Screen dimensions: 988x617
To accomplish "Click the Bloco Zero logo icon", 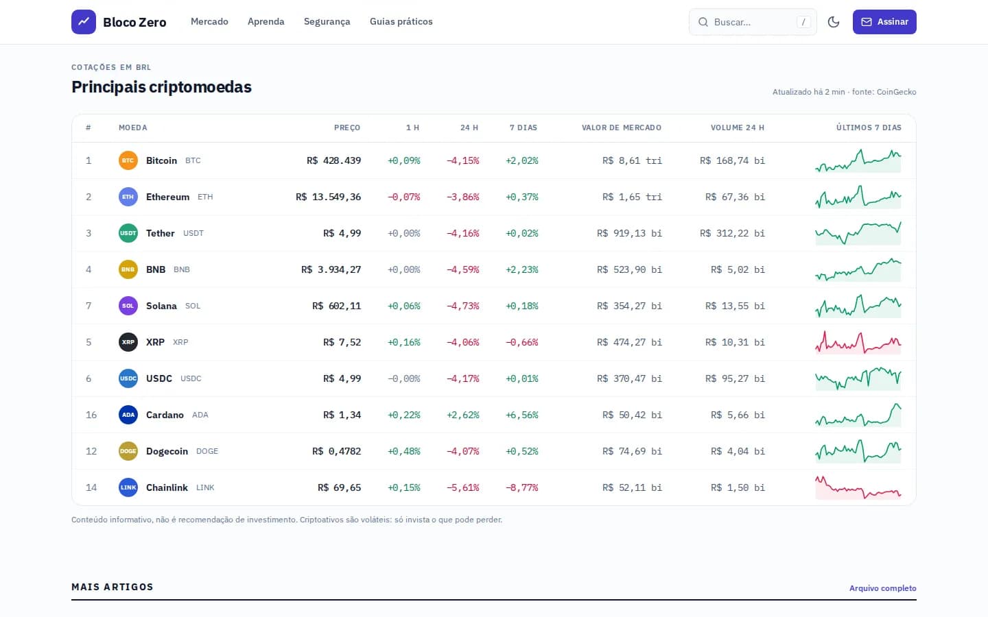I will pyautogui.click(x=84, y=22).
